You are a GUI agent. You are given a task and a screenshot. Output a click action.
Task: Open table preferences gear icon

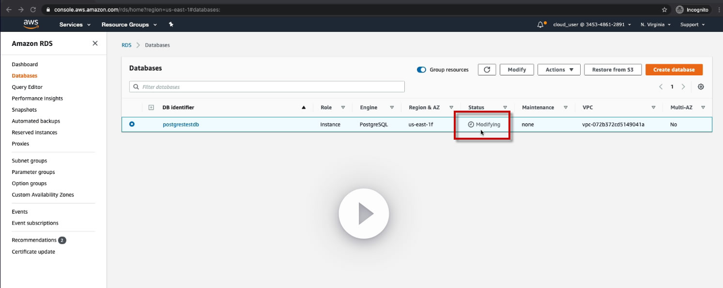pos(701,87)
